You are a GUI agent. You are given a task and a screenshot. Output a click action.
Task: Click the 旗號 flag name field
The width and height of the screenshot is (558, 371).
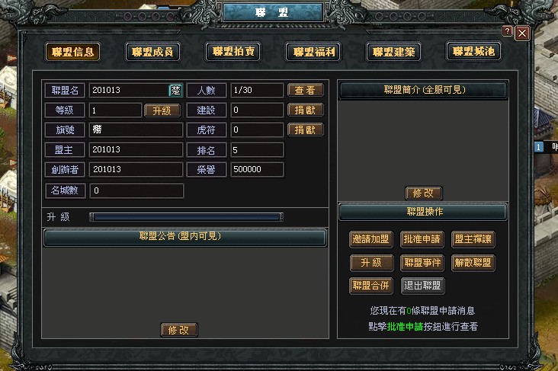pyautogui.click(x=136, y=130)
